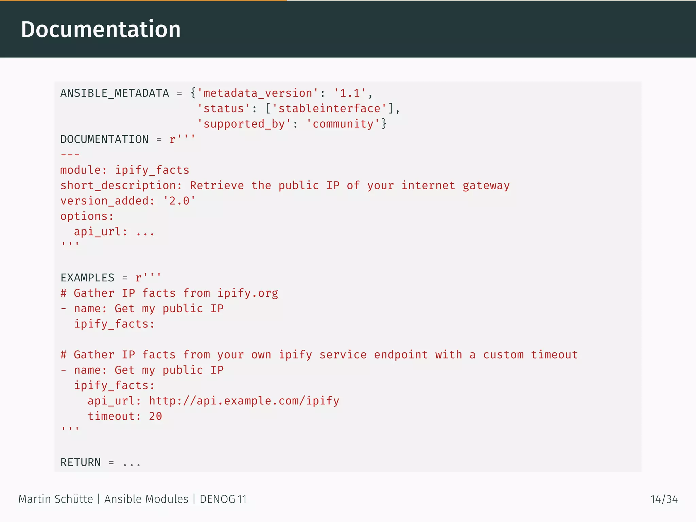696x522 pixels.
Task: Click the footer 'Martin Schütte | Ansible Modules | DENOG 11'
Action: [x=133, y=499]
